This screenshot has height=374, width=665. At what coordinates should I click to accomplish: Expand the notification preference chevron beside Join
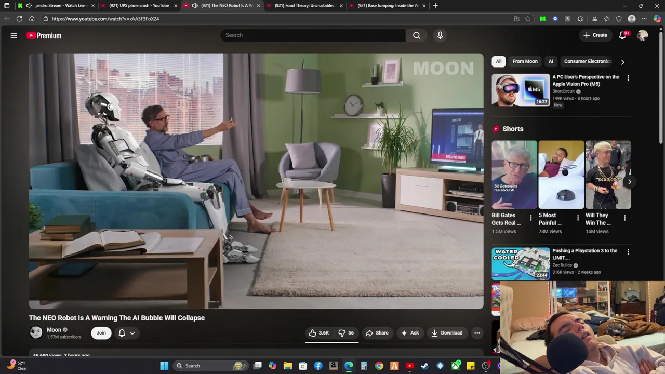[132, 333]
